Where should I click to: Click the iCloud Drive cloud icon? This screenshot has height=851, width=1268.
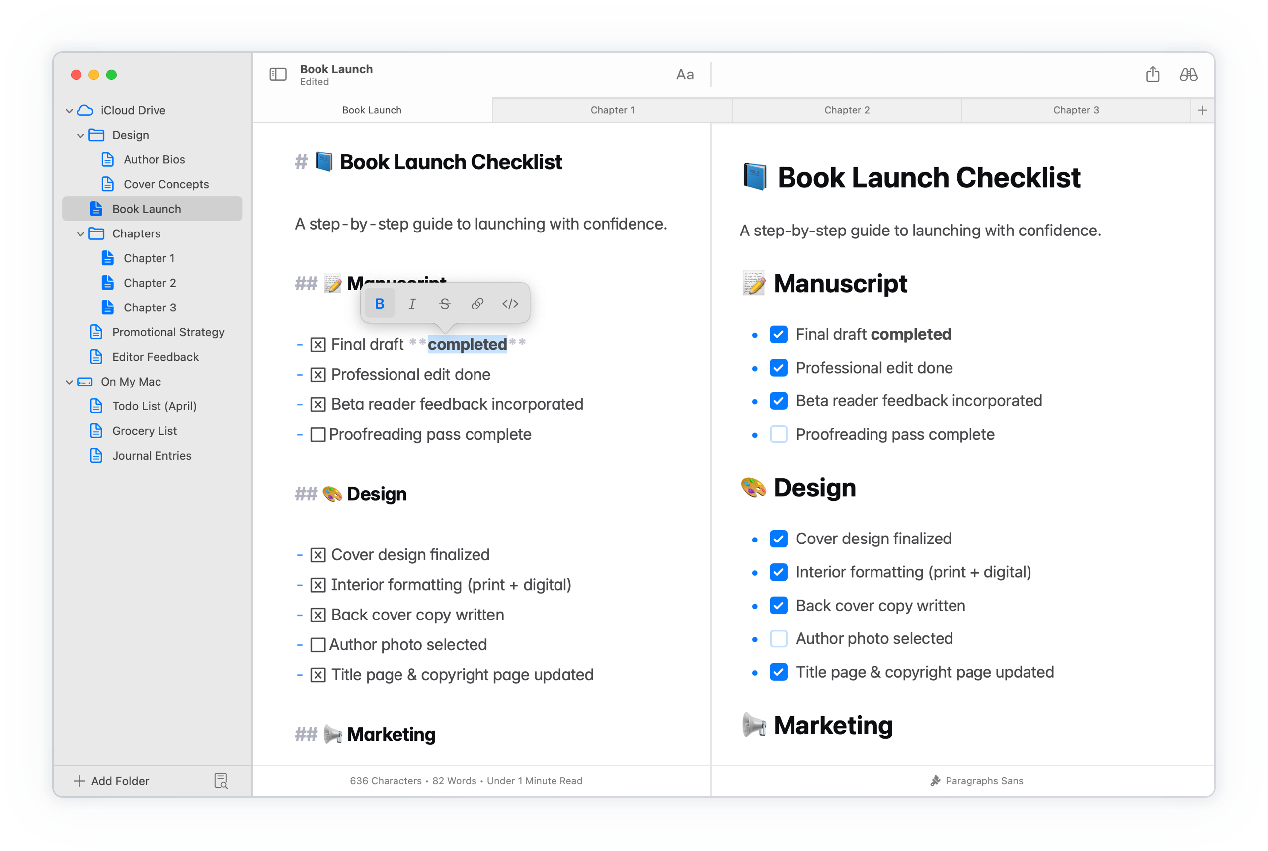(x=85, y=110)
